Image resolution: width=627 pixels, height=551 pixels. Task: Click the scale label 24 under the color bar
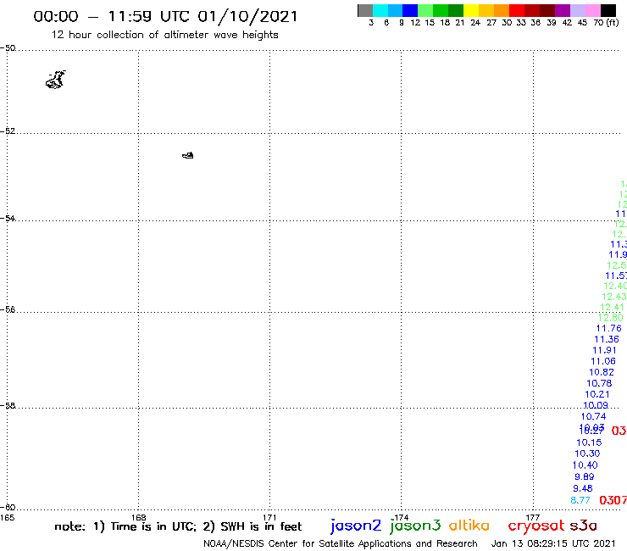(x=475, y=23)
